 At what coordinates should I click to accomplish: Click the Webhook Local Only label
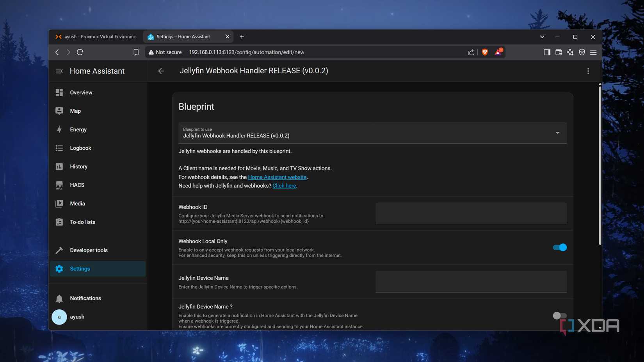pos(203,241)
